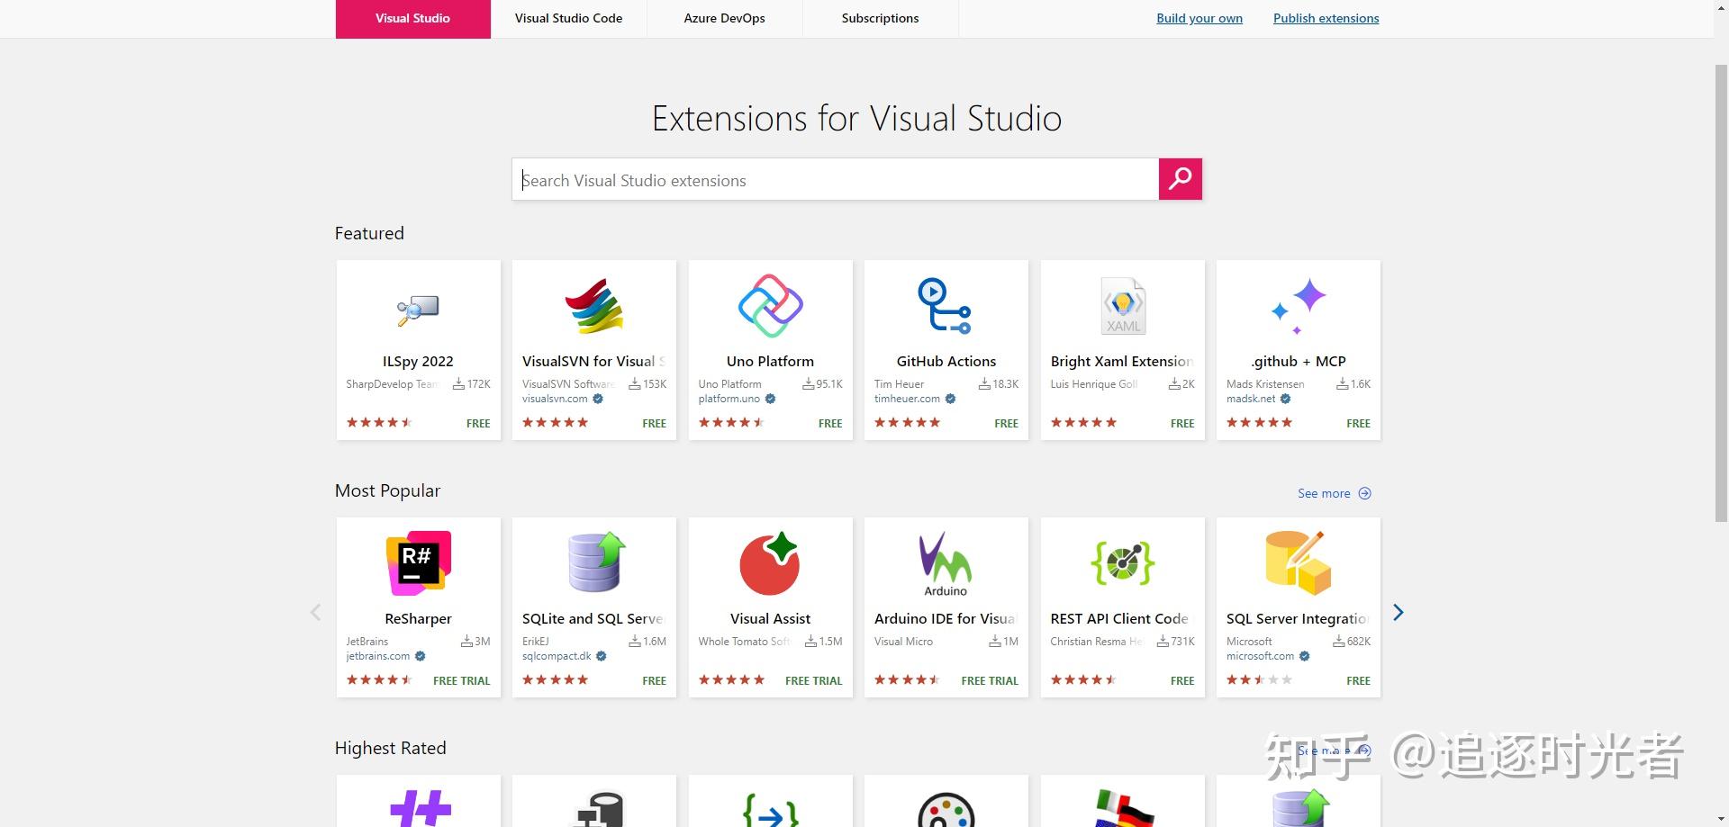Click the timheuer.com publisher link
1729x827 pixels.
[907, 399]
